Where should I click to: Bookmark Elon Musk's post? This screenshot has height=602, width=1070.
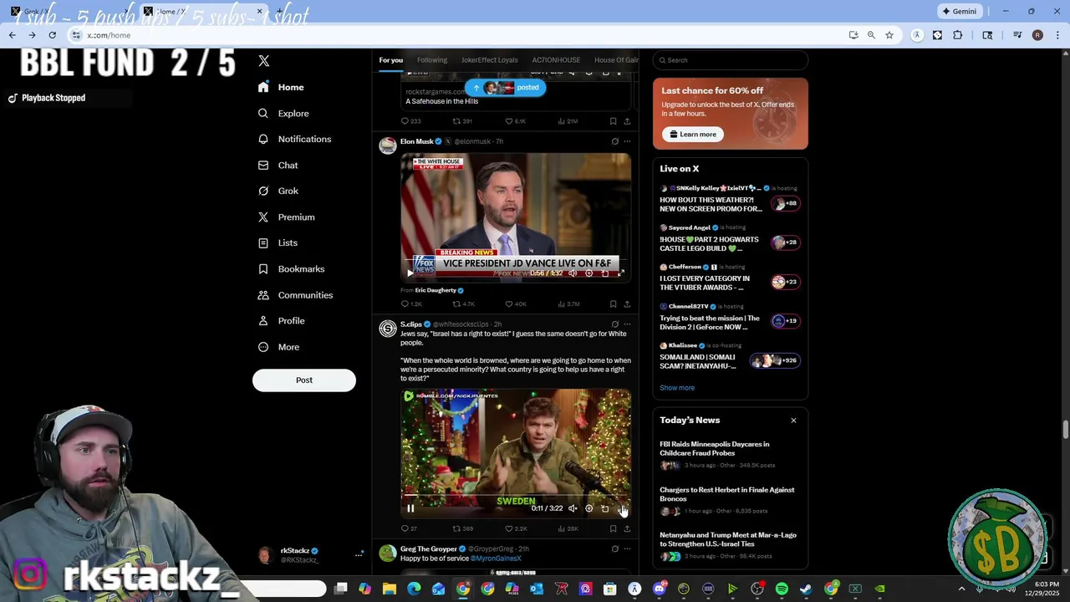pyautogui.click(x=613, y=304)
